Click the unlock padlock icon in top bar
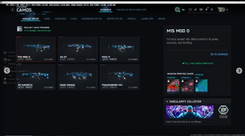The height and width of the screenshot is (136, 245). coord(196,9)
